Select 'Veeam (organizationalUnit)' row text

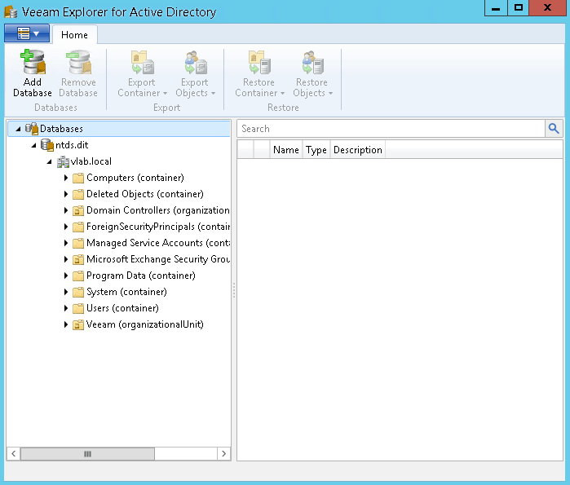pyautogui.click(x=144, y=324)
